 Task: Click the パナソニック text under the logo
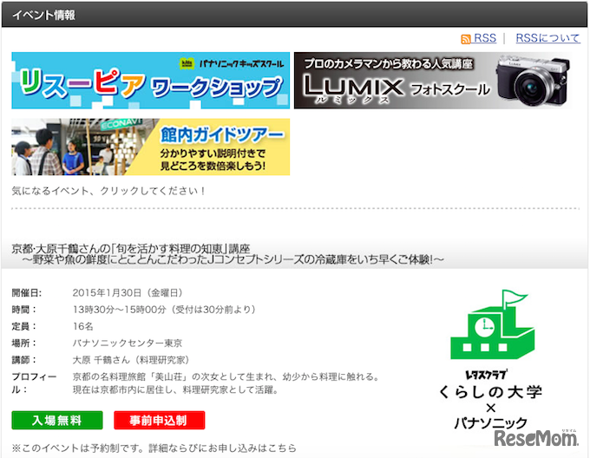pyautogui.click(x=491, y=423)
